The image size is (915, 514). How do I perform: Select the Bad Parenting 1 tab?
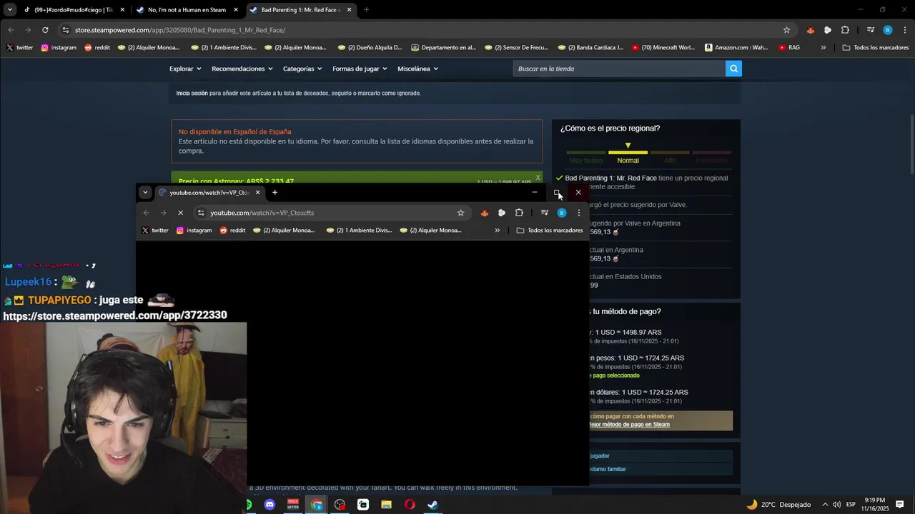point(300,10)
